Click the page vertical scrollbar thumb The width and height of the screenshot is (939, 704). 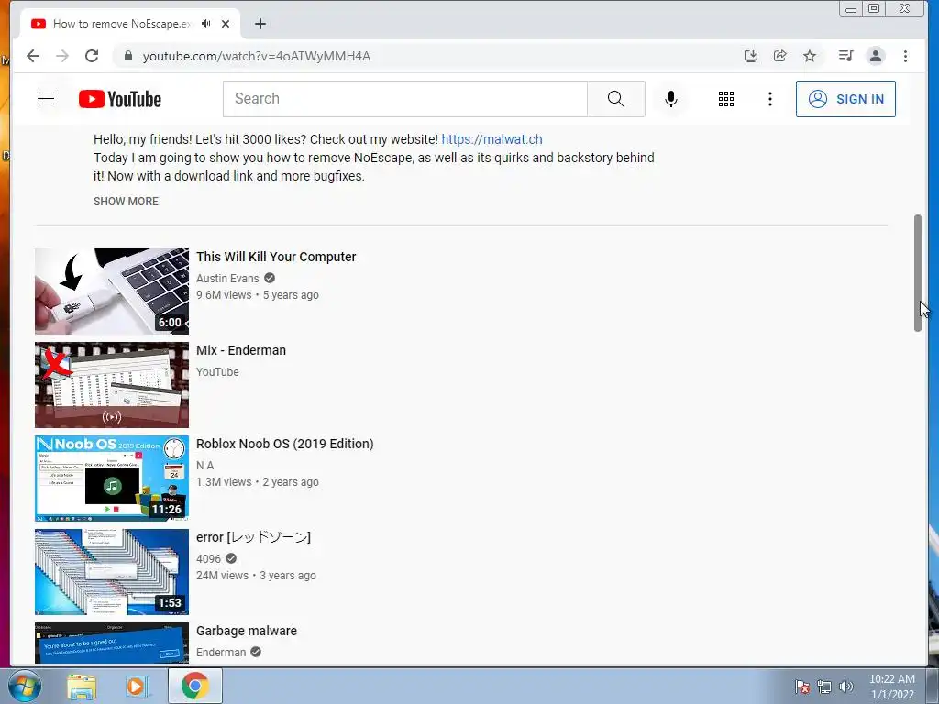point(917,272)
